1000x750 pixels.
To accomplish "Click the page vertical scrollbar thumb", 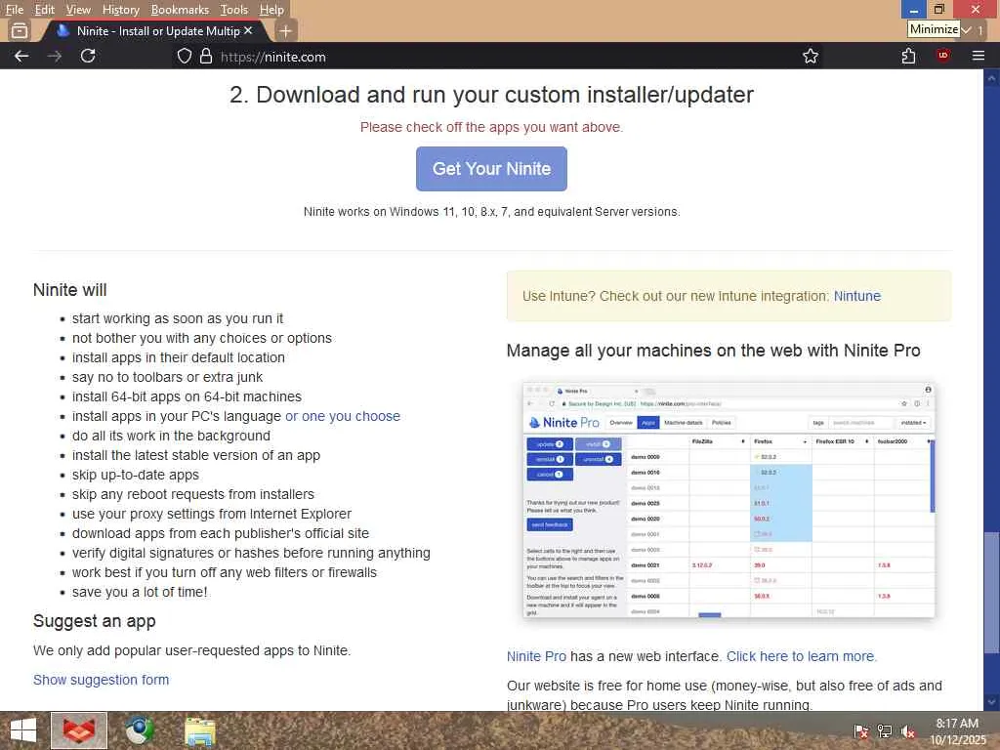I will click(x=991, y=593).
